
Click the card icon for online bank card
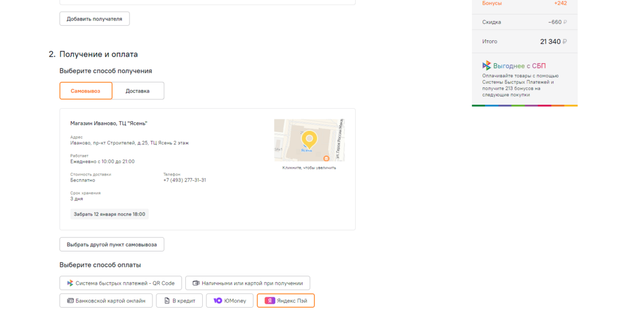pyautogui.click(x=70, y=301)
